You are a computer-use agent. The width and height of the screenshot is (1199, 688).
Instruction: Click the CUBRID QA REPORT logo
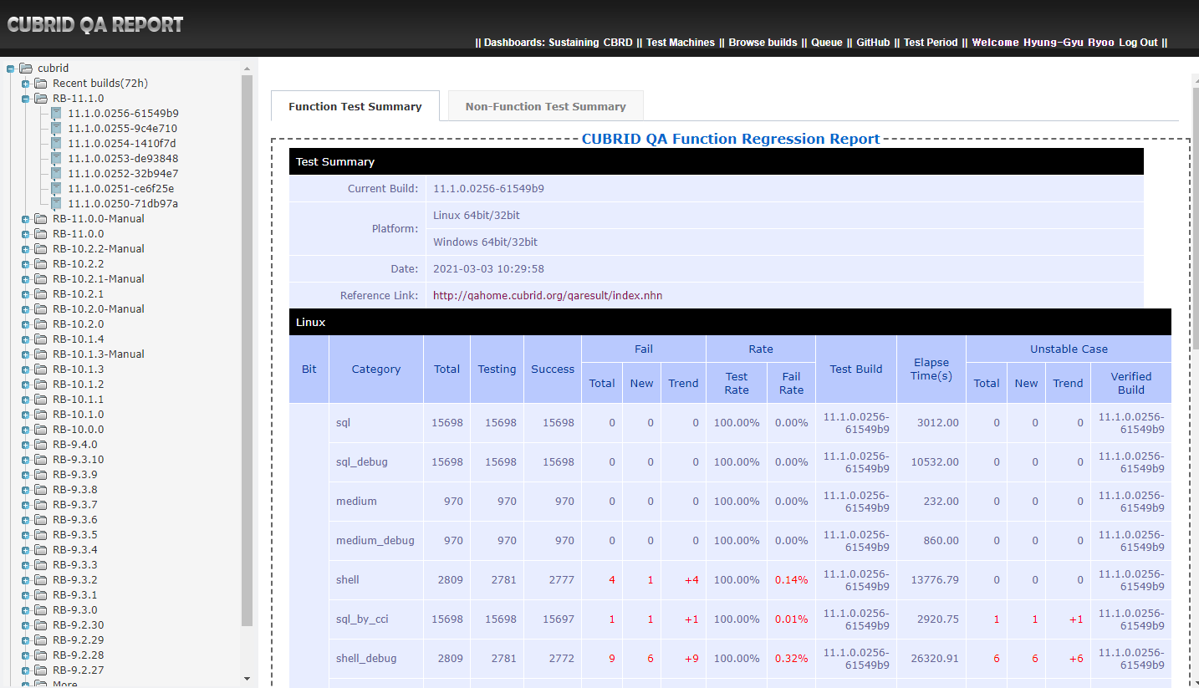pos(95,25)
